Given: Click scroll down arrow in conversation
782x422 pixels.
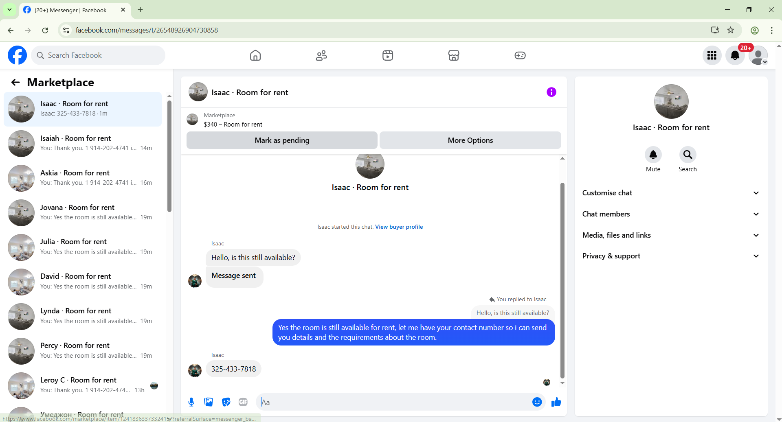Looking at the screenshot, I should click(562, 383).
